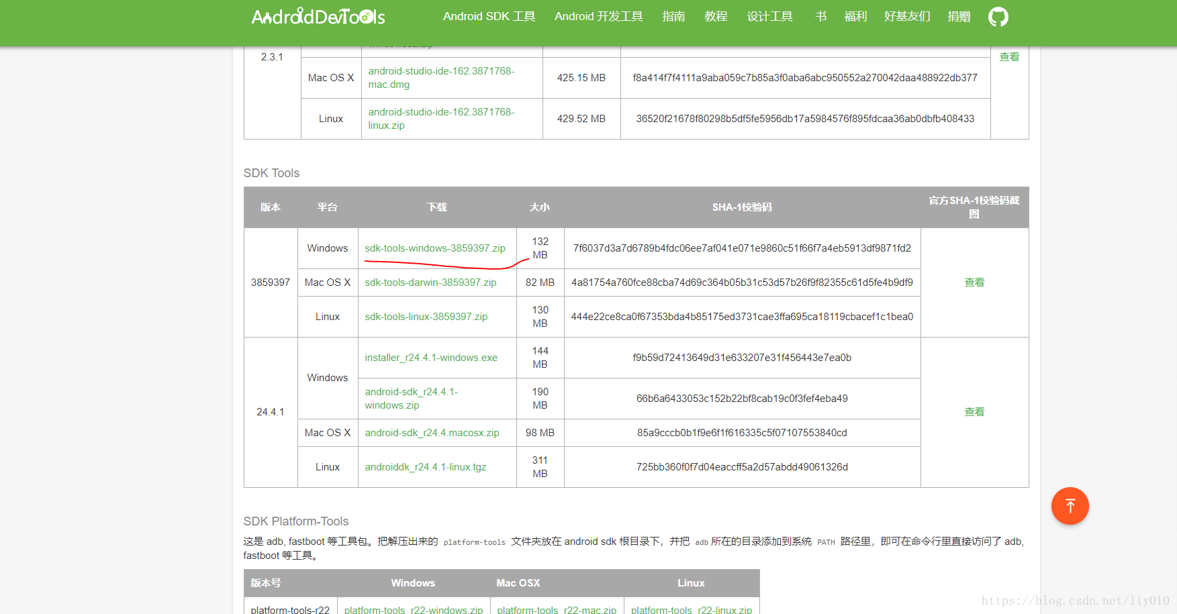Download sdk-tools-windows-3859397.zip
The width and height of the screenshot is (1177, 614).
(435, 248)
